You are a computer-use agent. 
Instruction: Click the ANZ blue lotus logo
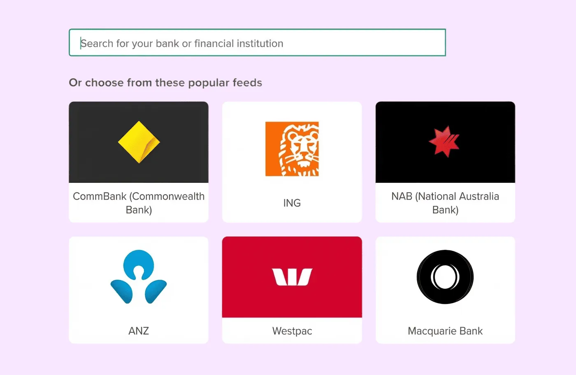pyautogui.click(x=138, y=276)
